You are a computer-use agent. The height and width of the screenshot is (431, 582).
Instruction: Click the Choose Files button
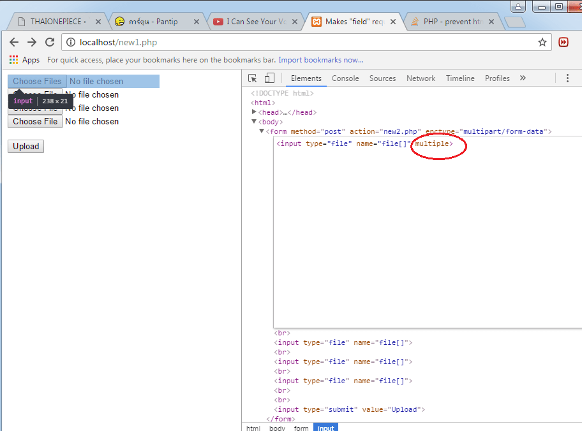tap(37, 82)
